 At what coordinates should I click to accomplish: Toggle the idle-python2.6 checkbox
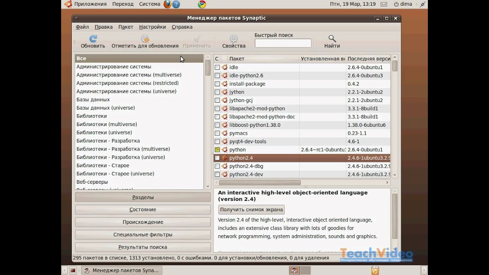tap(217, 76)
